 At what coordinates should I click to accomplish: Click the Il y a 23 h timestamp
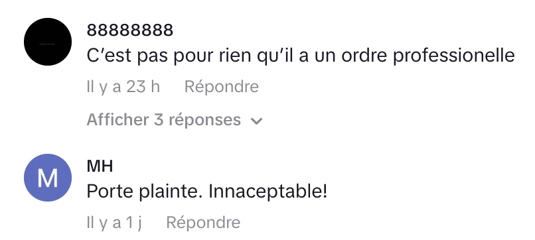(123, 87)
